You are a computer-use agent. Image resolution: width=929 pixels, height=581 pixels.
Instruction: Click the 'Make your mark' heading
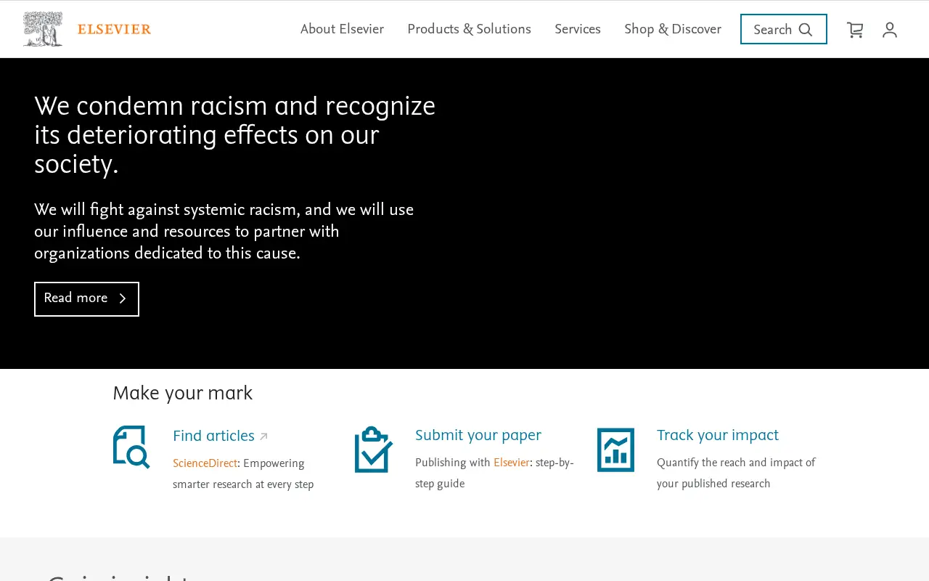coord(182,393)
